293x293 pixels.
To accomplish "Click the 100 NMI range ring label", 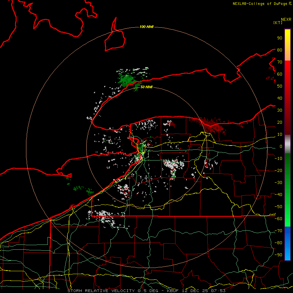I will (147, 27).
